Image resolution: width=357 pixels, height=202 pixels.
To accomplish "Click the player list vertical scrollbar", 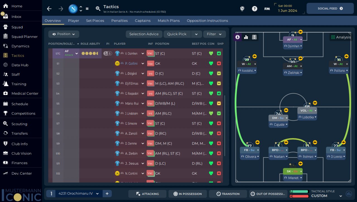I will pos(225,126).
